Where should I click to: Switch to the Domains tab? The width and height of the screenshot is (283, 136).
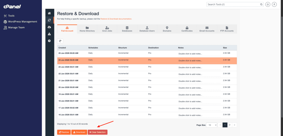click(x=167, y=29)
